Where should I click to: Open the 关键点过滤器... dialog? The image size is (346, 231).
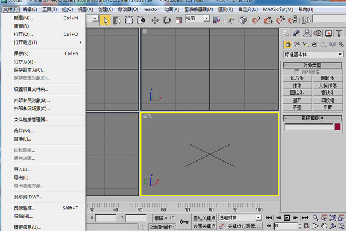245,226
